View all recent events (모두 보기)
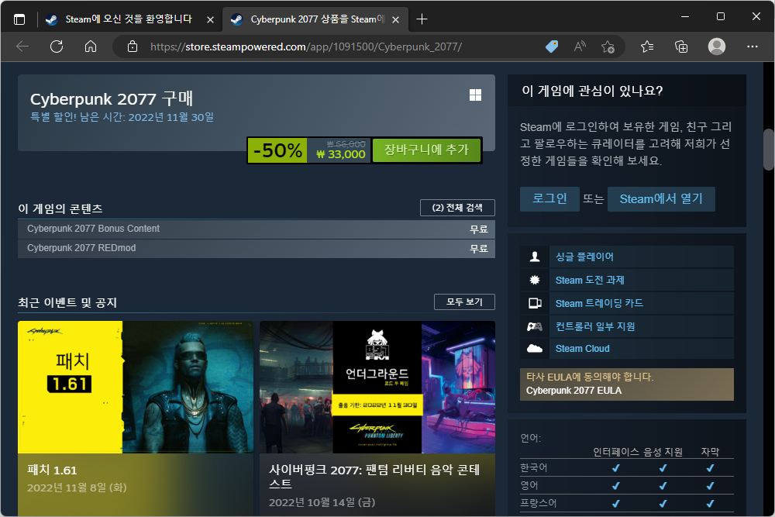The width and height of the screenshot is (775, 517). [x=464, y=302]
